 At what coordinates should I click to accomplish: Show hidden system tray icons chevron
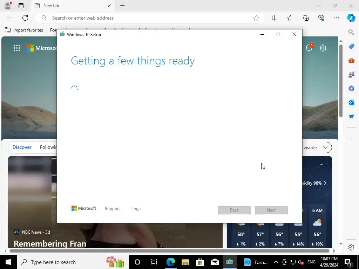[276, 262]
